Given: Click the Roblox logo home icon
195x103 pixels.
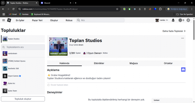Looking at the screenshot, I should pos(9,20).
